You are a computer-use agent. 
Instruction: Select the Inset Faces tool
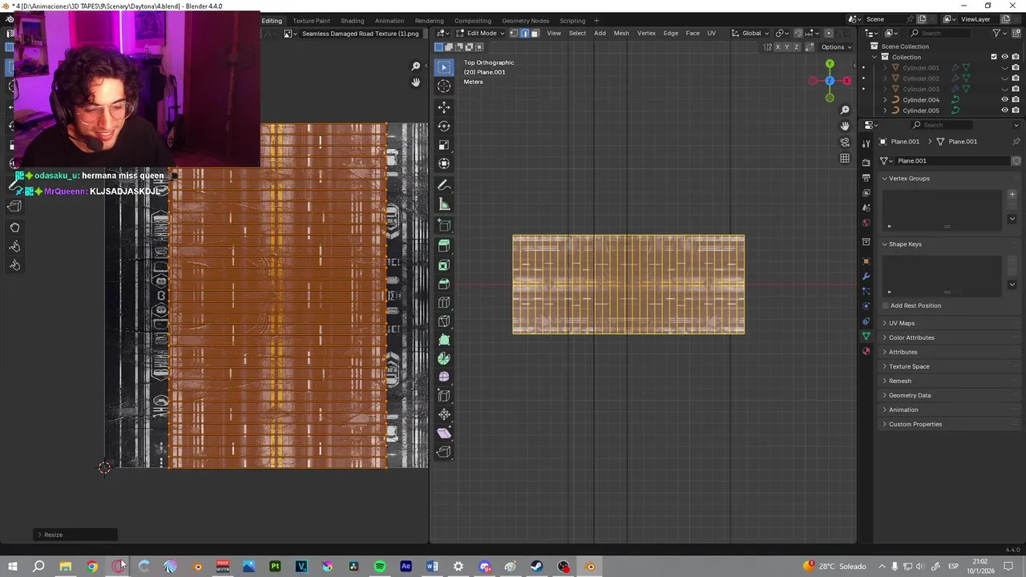pos(444,264)
